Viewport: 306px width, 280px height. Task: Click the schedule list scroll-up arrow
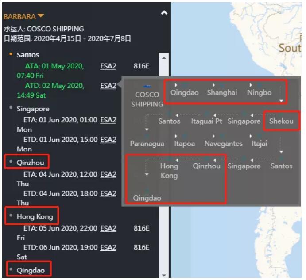click(164, 58)
